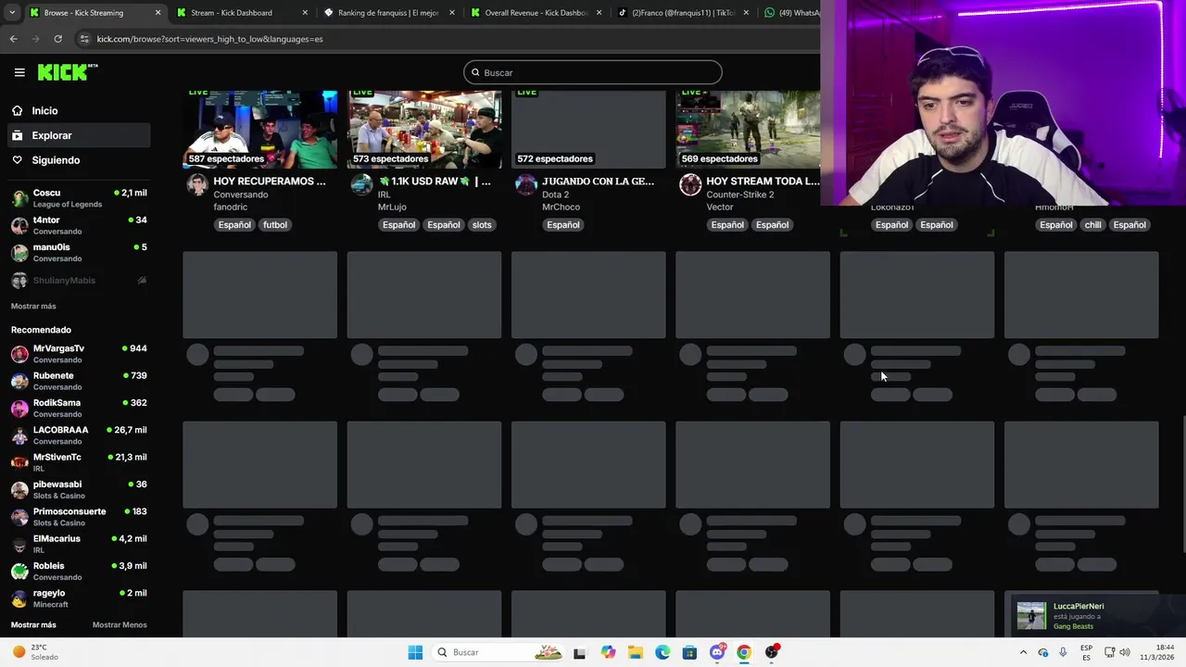1186x667 pixels.
Task: Click MrStivenTc avatar icon
Action: coord(19,462)
